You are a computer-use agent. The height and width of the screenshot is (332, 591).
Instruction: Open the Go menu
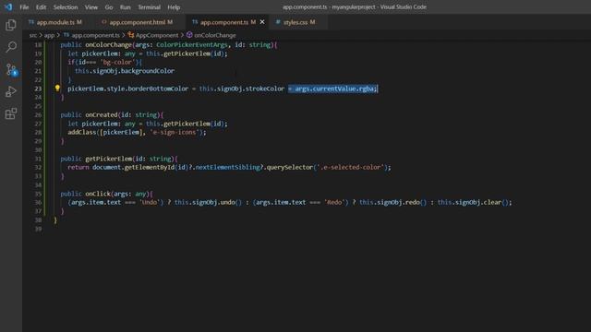tap(109, 7)
